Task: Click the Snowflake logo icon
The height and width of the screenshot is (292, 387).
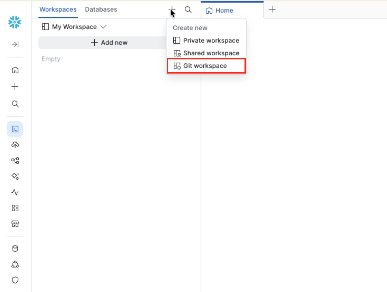Action: tap(15, 22)
